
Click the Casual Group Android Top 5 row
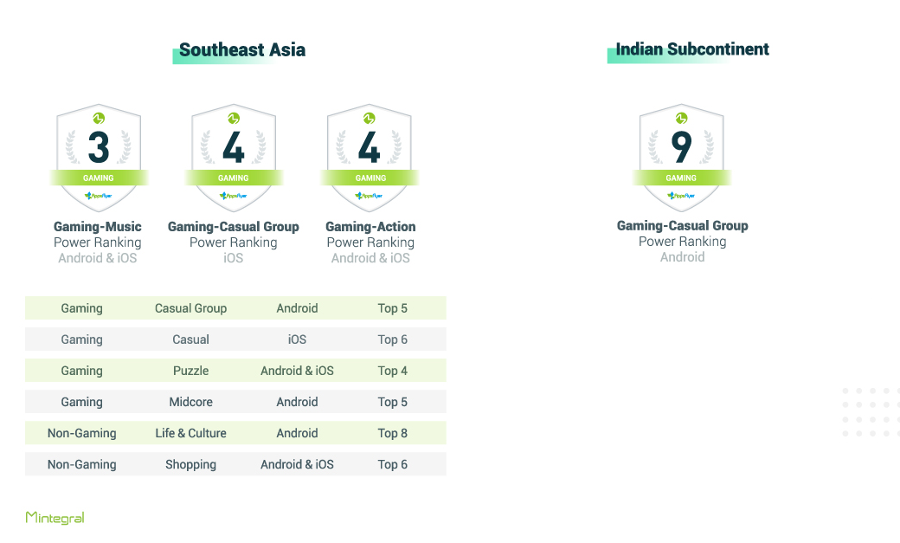point(235,308)
